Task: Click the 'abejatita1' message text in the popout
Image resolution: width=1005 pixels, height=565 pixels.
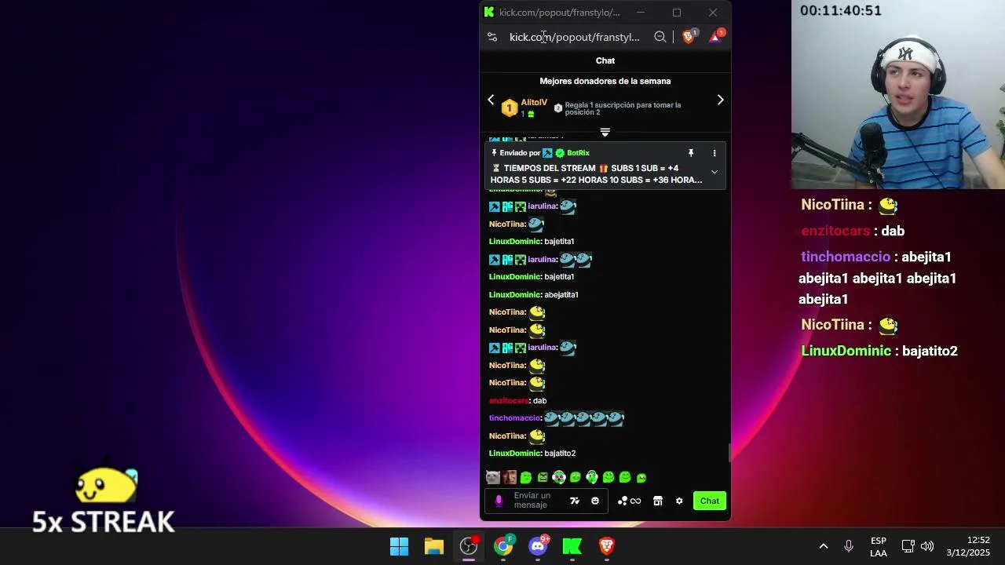Action: [561, 295]
